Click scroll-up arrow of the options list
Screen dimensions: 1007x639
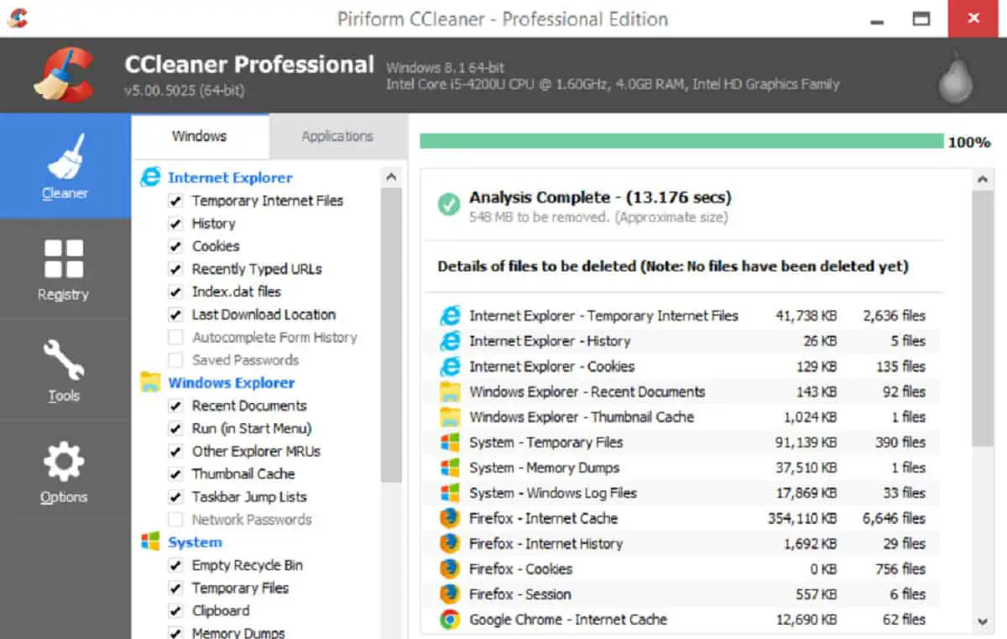click(391, 177)
